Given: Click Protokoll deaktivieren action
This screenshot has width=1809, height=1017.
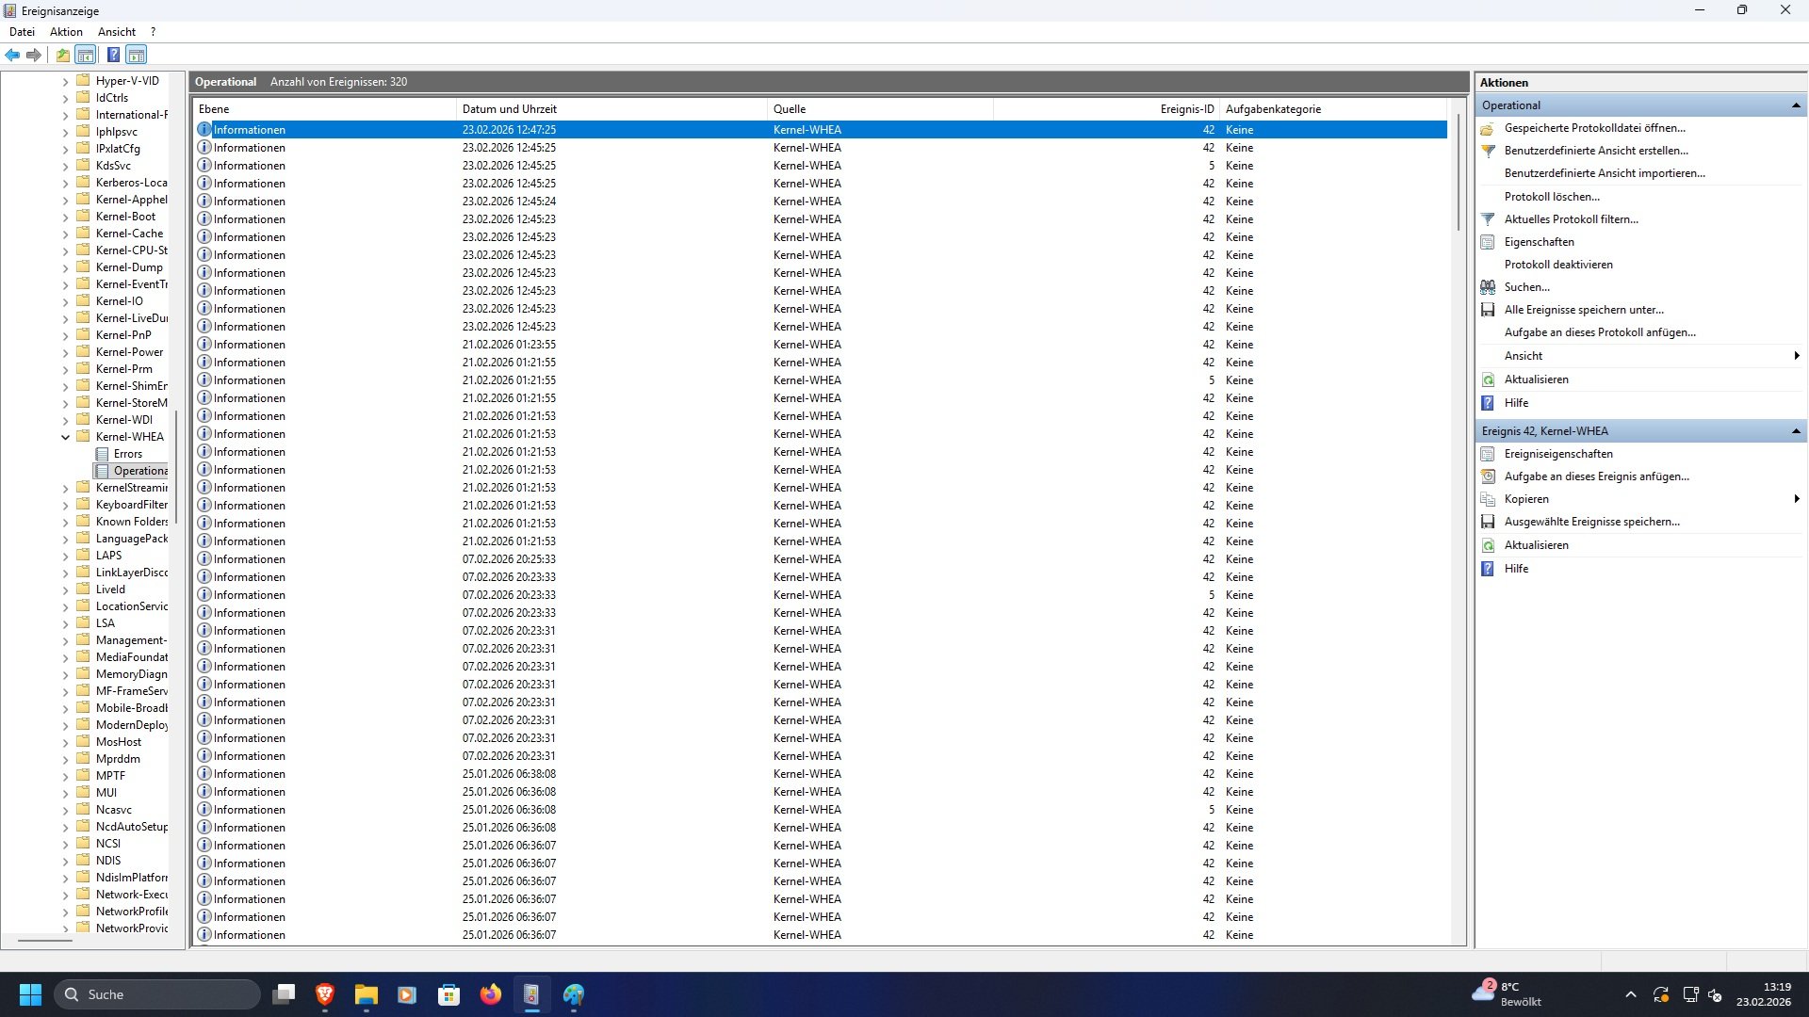Looking at the screenshot, I should click(x=1558, y=265).
